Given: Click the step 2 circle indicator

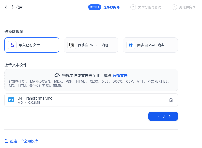Looking at the screenshot, I should click(x=133, y=7).
